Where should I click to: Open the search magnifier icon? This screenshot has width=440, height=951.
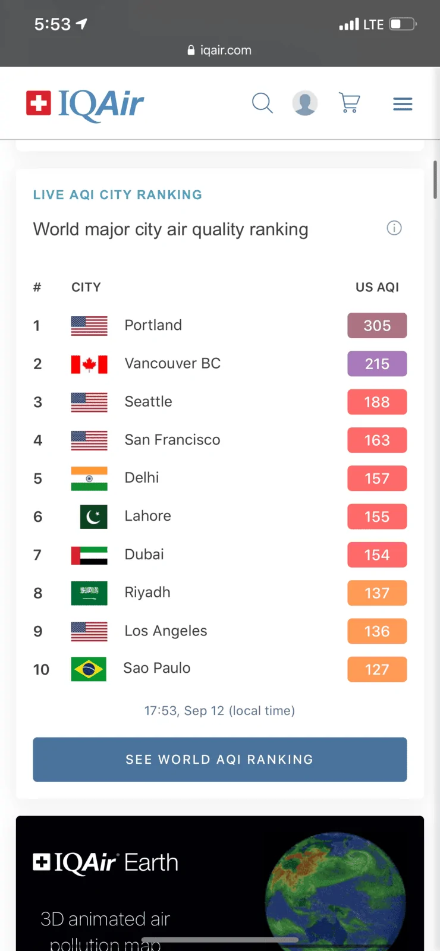[262, 103]
